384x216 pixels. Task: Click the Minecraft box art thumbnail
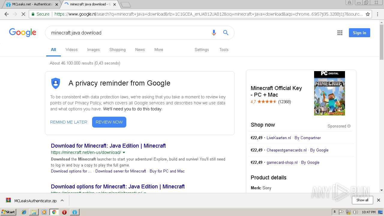329,93
